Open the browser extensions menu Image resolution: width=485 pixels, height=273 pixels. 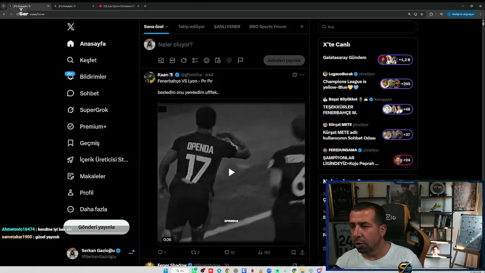431,14
